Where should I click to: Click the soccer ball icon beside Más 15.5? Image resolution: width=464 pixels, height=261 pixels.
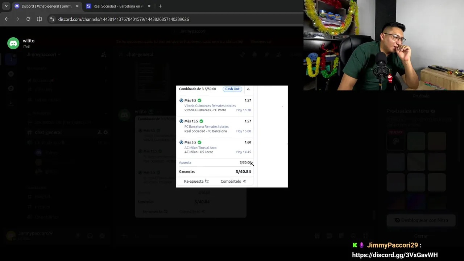pyautogui.click(x=181, y=121)
